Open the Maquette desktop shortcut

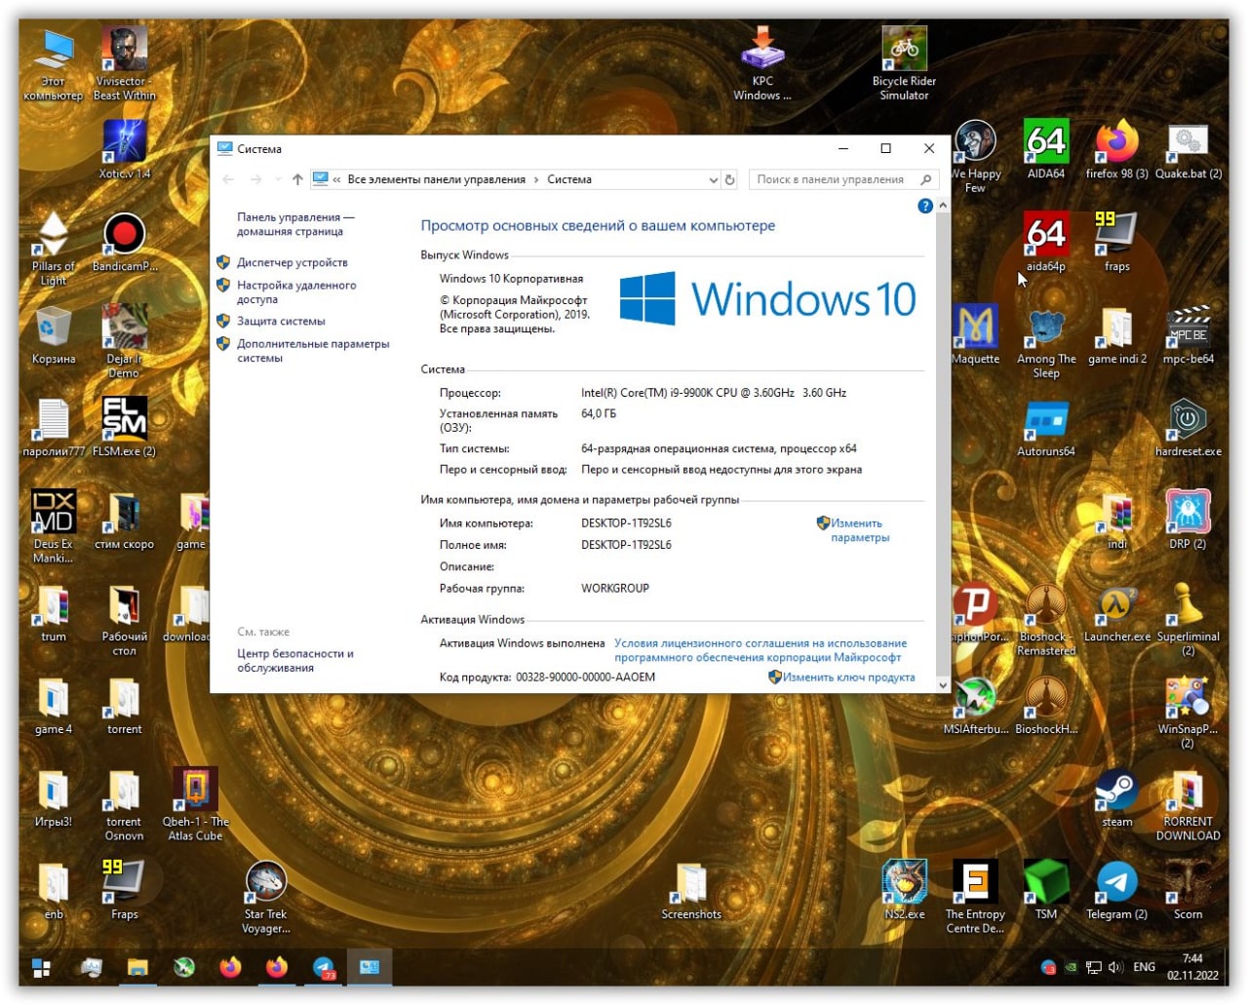[x=976, y=334]
